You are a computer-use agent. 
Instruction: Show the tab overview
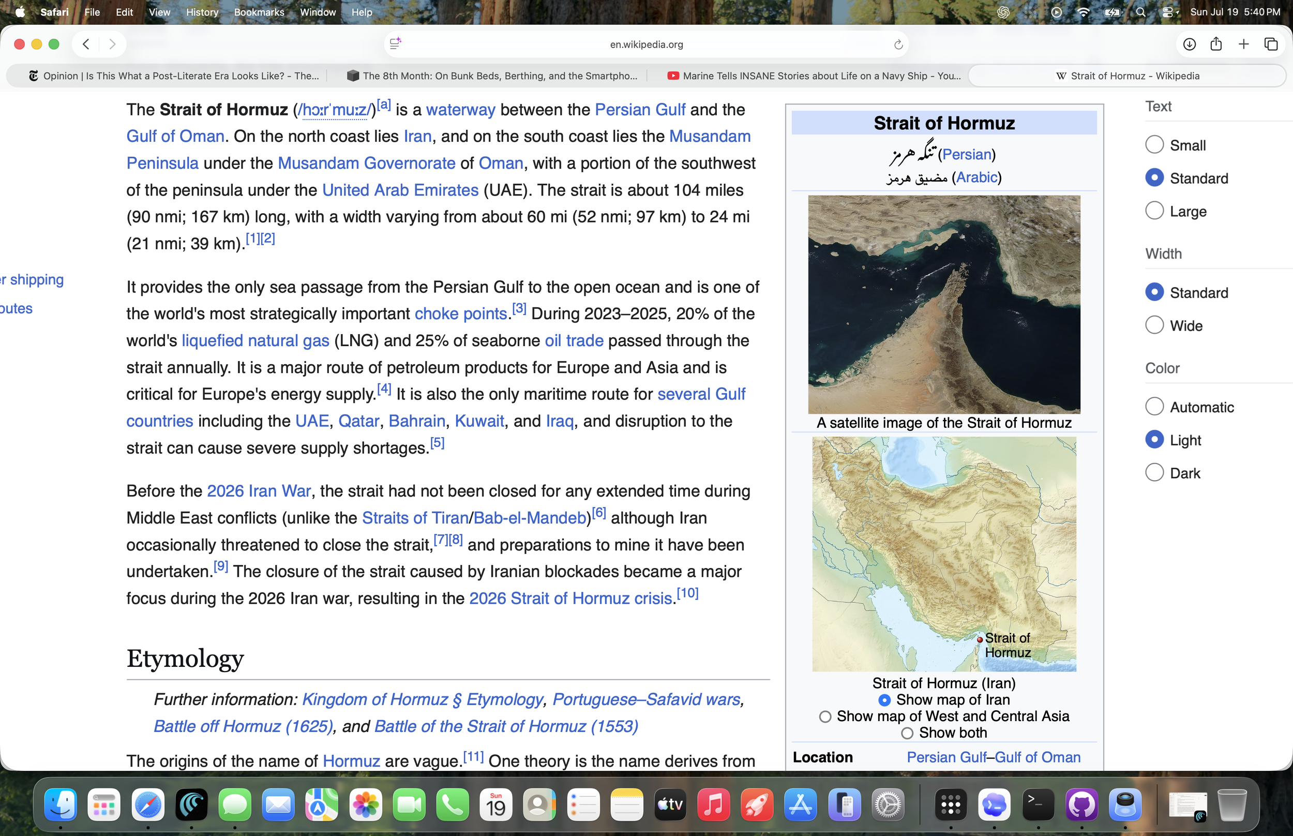point(1271,44)
